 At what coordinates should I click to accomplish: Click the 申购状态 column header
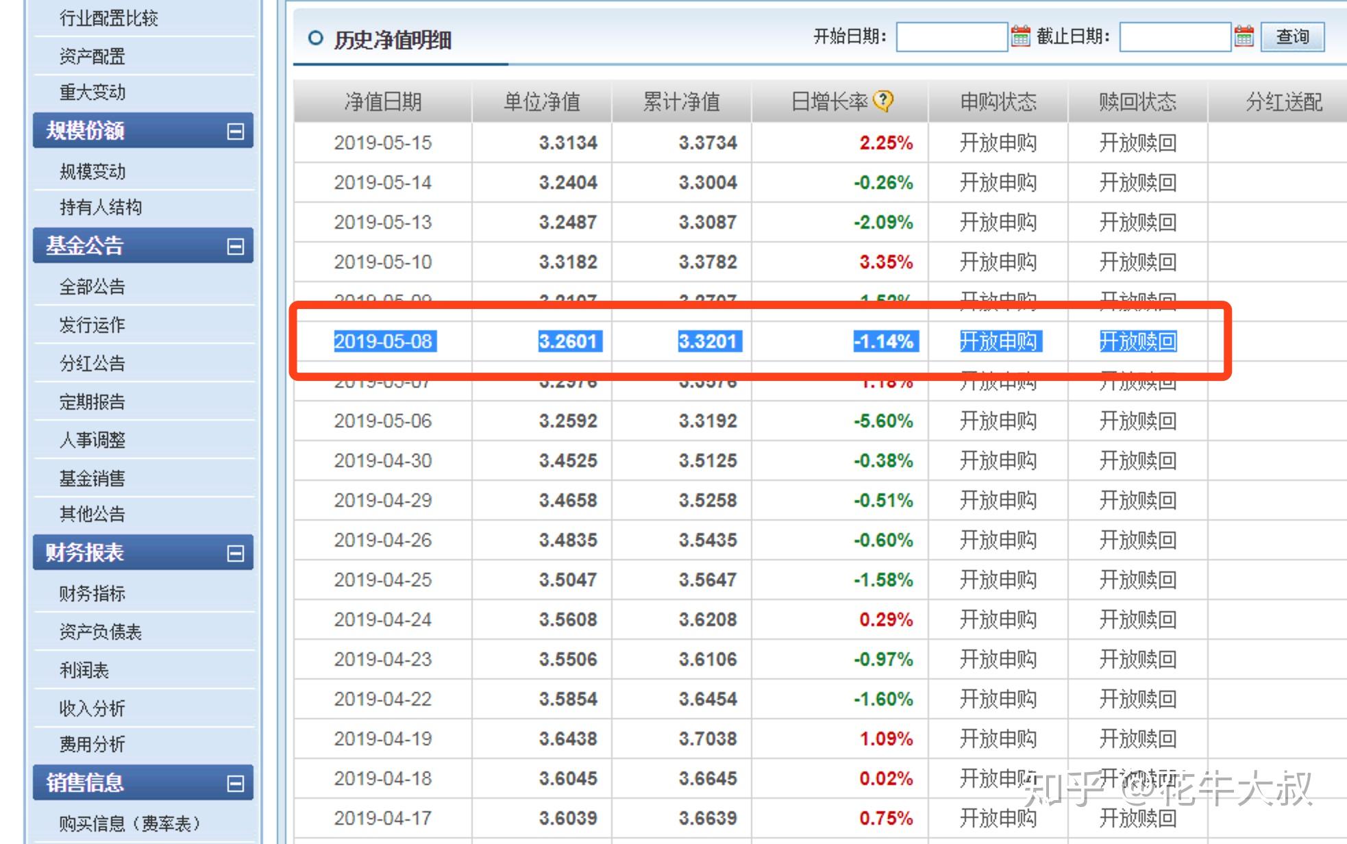(998, 102)
